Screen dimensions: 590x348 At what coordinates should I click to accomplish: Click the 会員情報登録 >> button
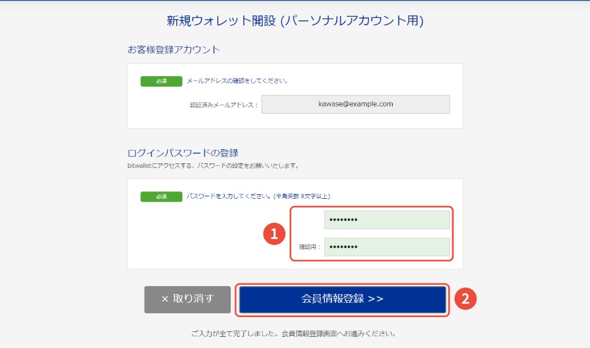342,299
